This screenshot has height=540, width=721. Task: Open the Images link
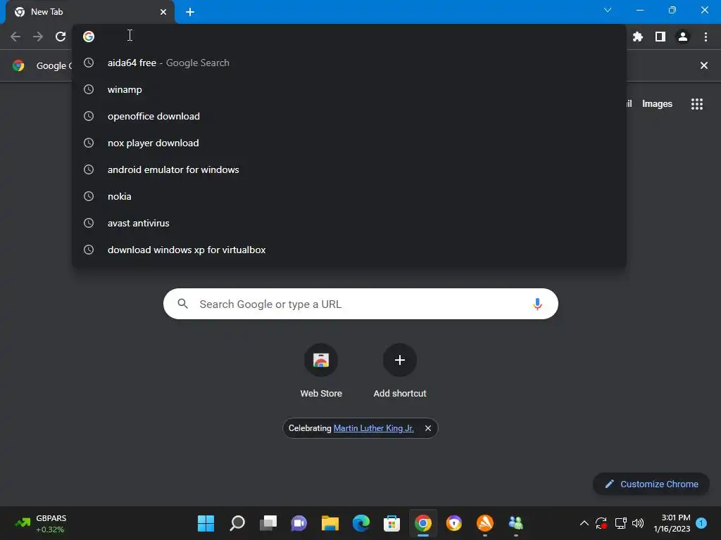tap(657, 104)
